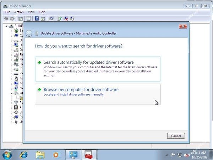This screenshot has width=213, height=160.
Task: Select the Other devices question-mark icon
Action: pyautogui.click(x=16, y=93)
